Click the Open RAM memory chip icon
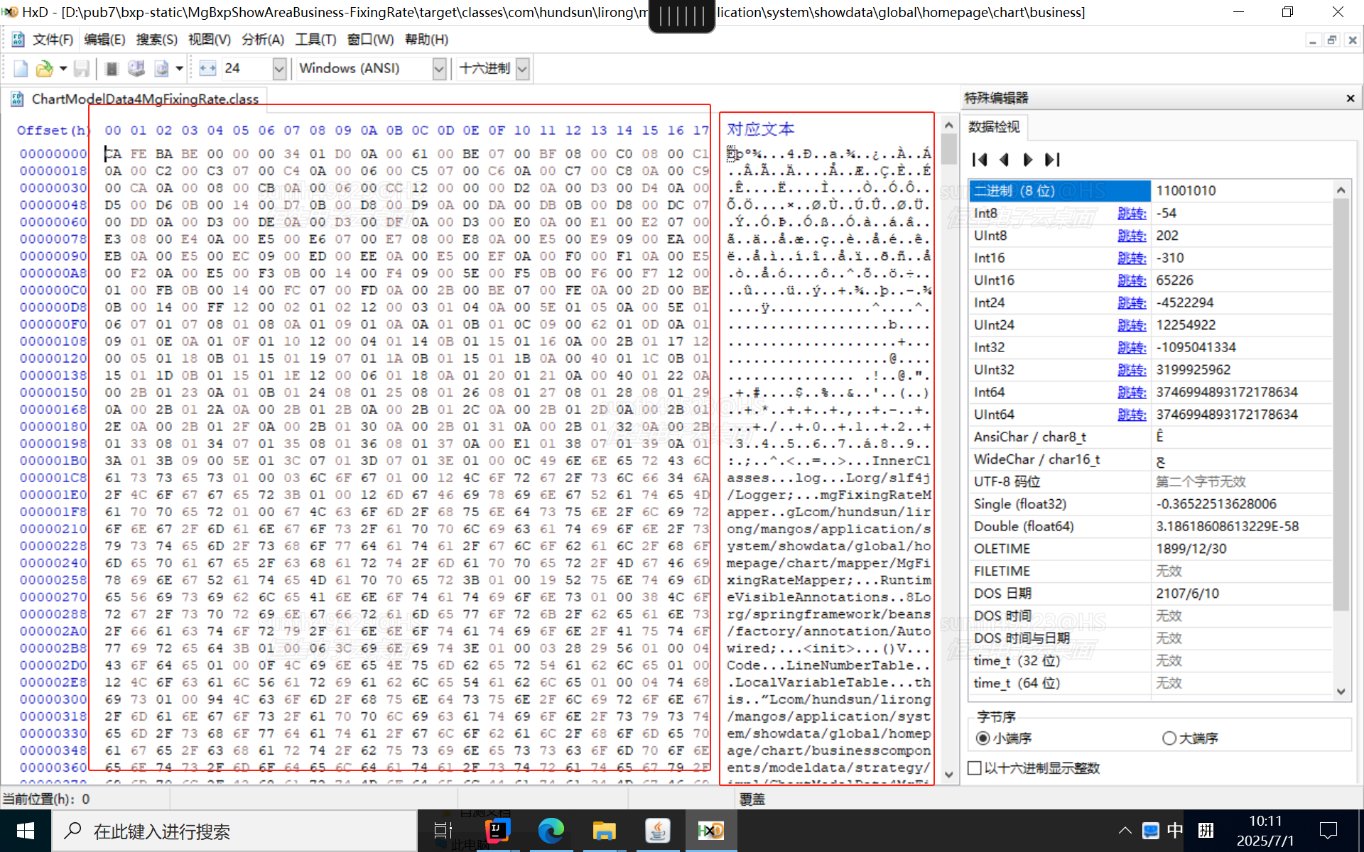Viewport: 1364px width, 852px height. tap(112, 69)
